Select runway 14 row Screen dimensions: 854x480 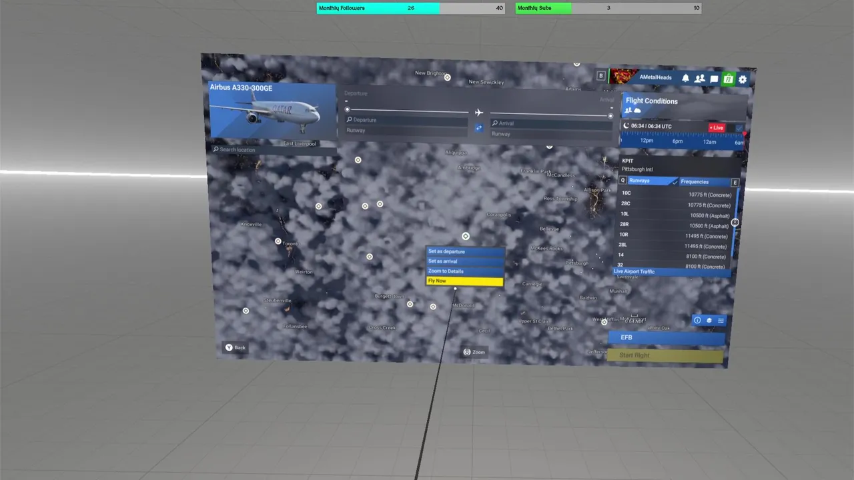[x=673, y=255]
